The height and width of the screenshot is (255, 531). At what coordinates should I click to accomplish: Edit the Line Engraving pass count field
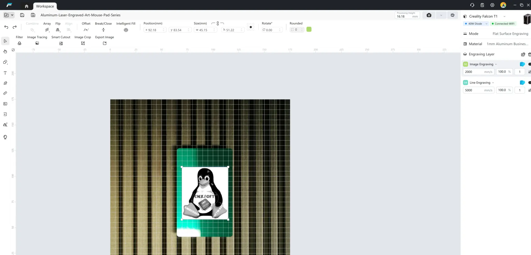click(x=520, y=90)
